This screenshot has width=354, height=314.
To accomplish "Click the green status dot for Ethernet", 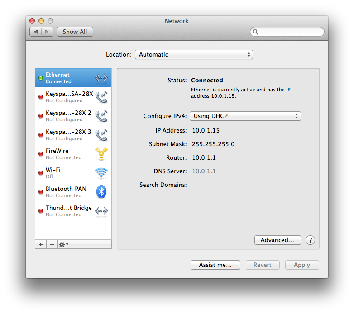I will [x=41, y=78].
